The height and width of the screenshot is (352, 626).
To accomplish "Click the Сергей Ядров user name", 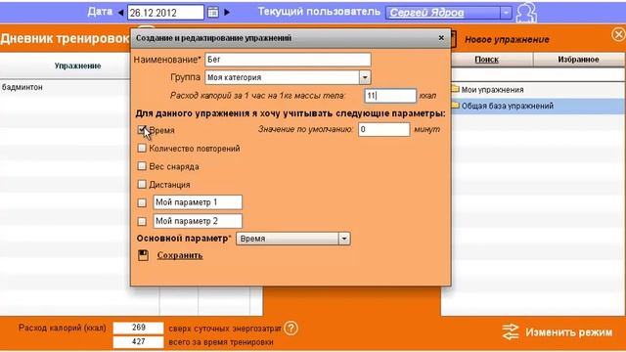I will point(426,13).
